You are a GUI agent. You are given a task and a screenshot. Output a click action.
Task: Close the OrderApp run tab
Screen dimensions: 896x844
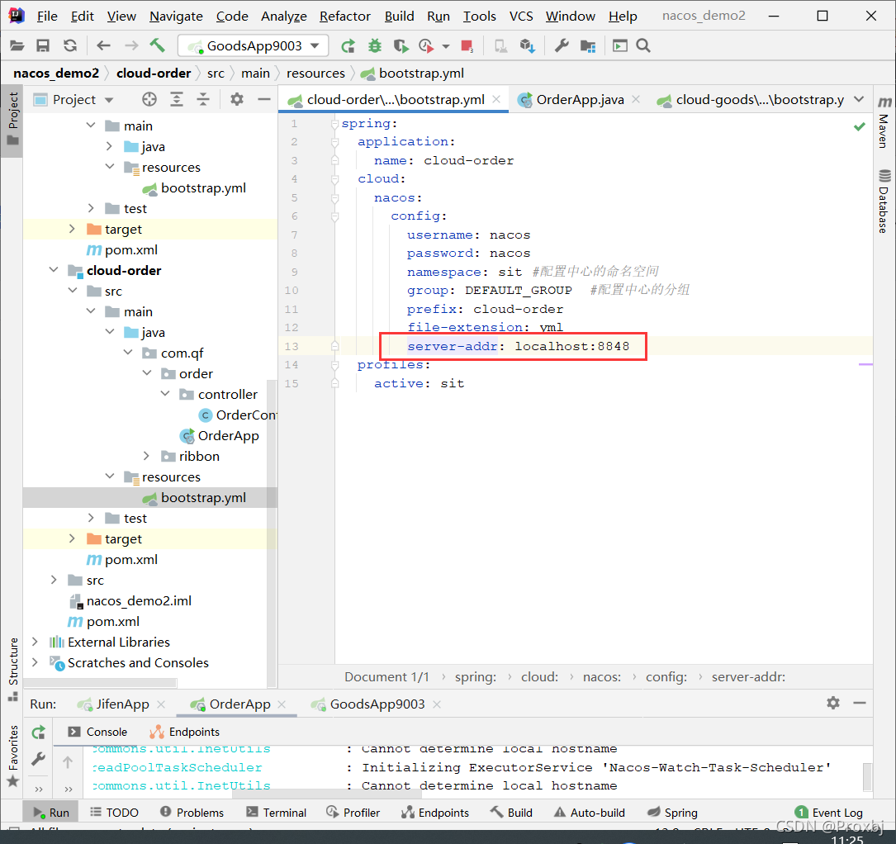click(x=281, y=704)
